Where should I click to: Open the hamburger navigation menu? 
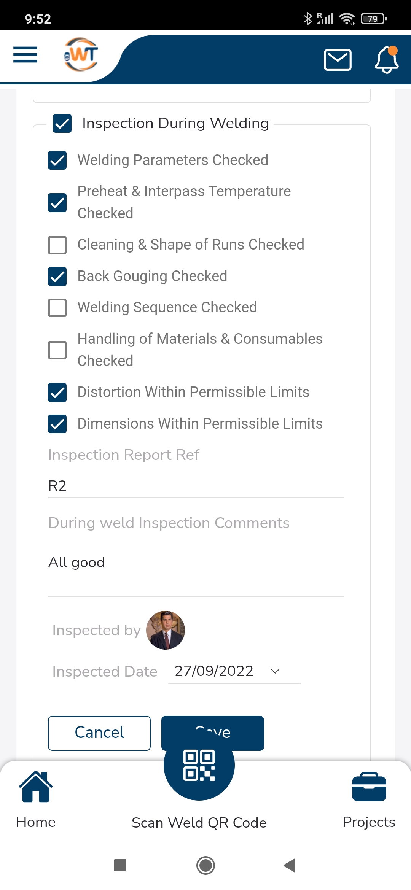(25, 54)
